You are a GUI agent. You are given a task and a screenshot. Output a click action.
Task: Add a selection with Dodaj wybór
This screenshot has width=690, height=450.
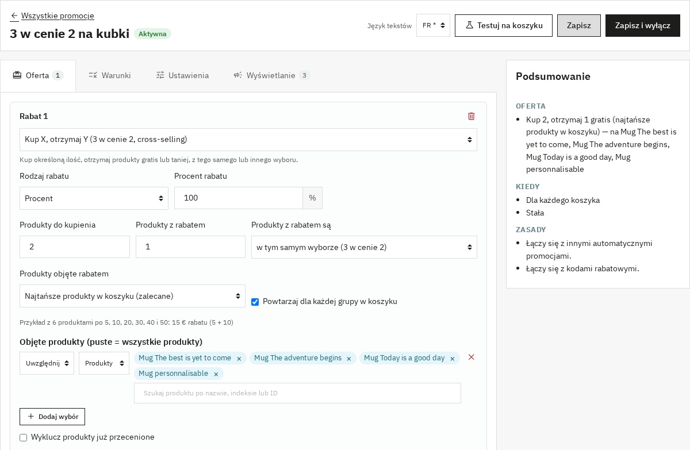coord(52,417)
